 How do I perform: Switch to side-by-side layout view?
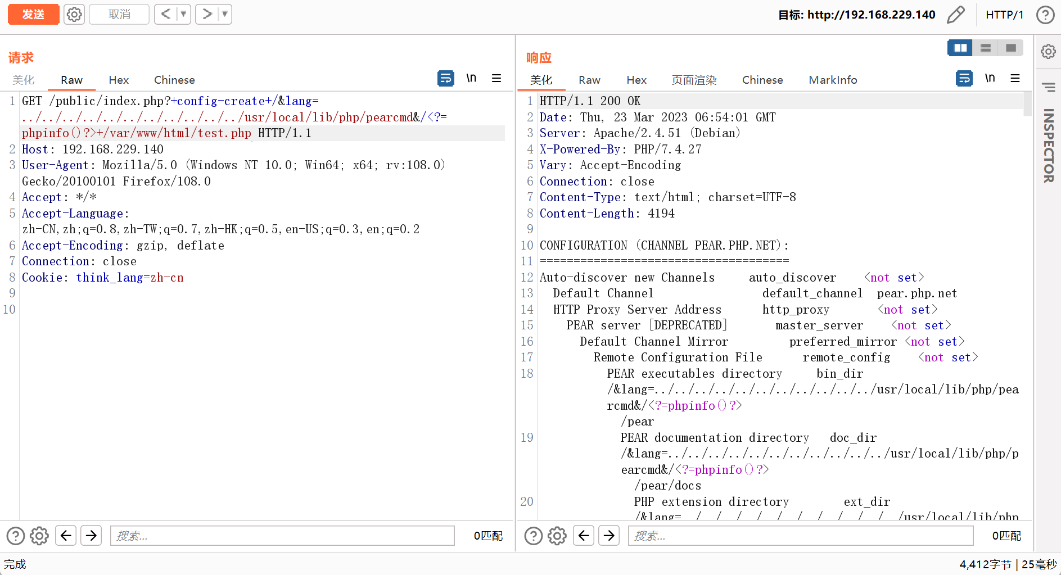960,48
